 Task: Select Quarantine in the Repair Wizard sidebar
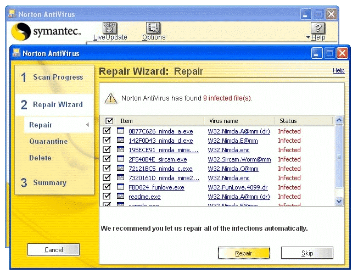pyautogui.click(x=48, y=142)
